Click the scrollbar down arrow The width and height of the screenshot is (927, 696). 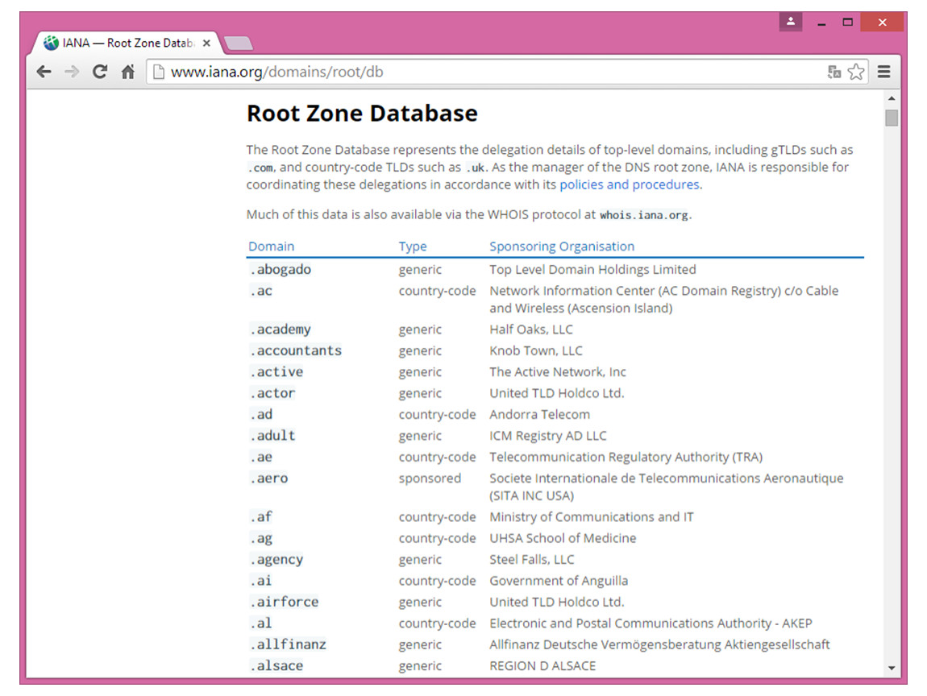[892, 669]
